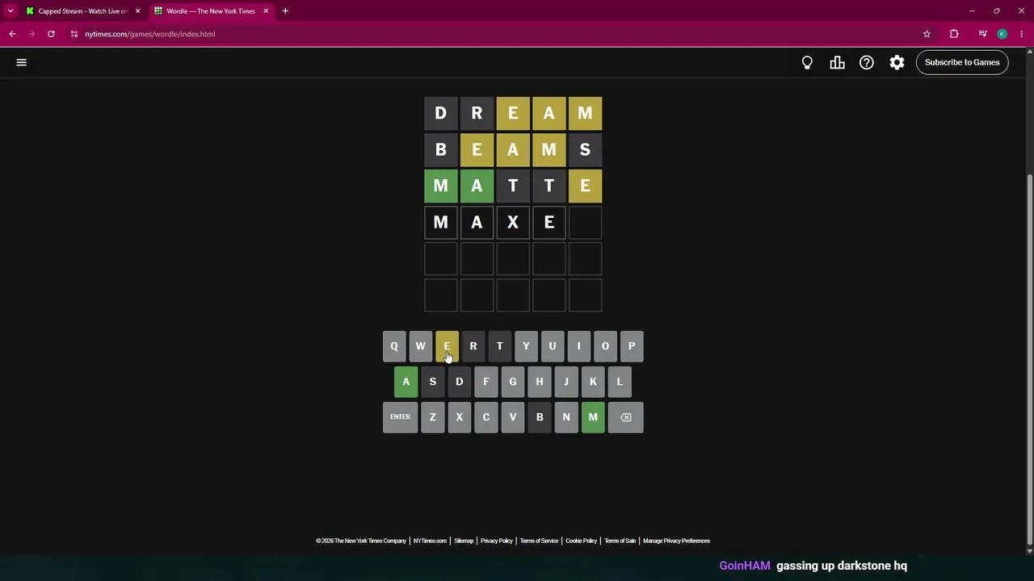1034x581 pixels.
Task: Open the Wordle hint lightbulb
Action: (807, 62)
